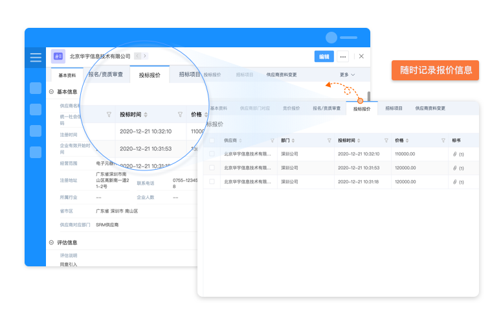Front panel: filter the 投标时间 column
The height and width of the screenshot is (324, 503).
point(386,141)
